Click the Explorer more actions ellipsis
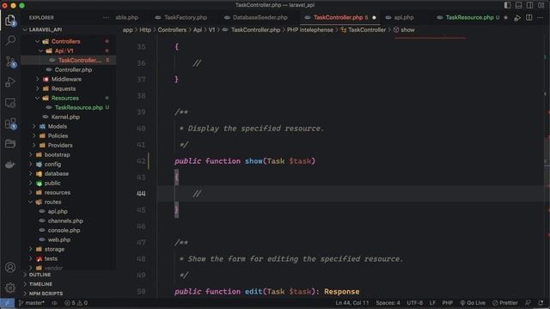Viewport: 550px width, 309px height. click(106, 17)
